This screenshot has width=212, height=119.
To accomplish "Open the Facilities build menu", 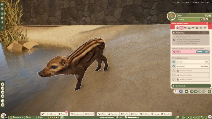I will click(x=144, y=114).
